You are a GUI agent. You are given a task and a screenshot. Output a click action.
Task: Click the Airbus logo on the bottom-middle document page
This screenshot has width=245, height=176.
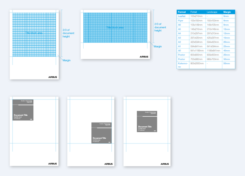[109, 164]
